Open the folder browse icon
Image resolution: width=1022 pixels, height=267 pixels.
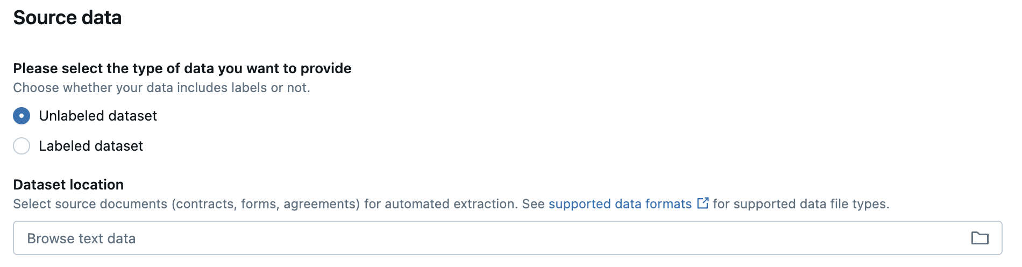(x=980, y=238)
